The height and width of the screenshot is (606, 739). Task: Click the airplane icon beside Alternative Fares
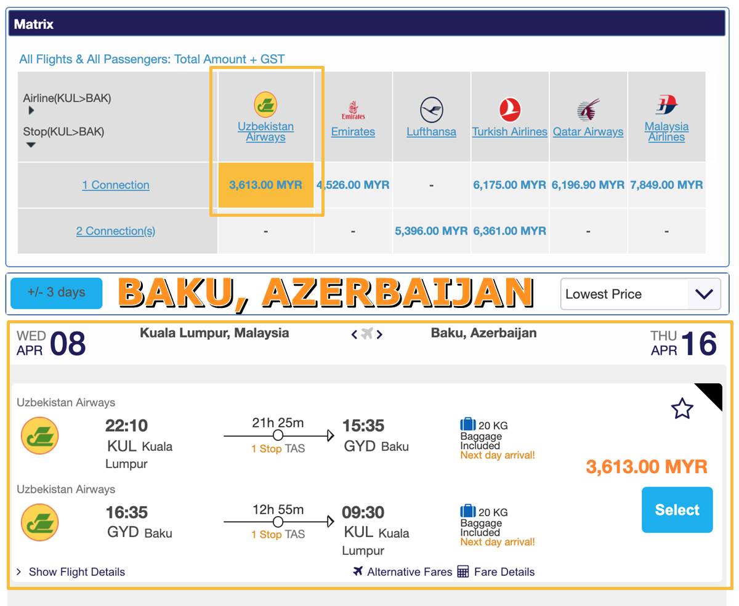pyautogui.click(x=358, y=571)
